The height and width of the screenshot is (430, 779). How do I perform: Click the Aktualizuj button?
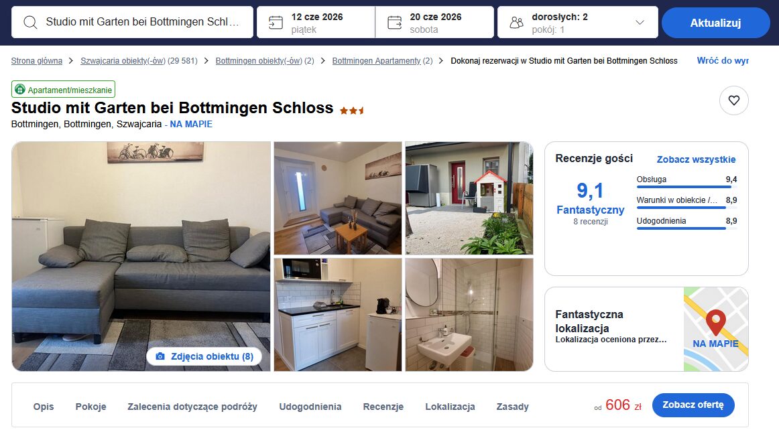[715, 23]
